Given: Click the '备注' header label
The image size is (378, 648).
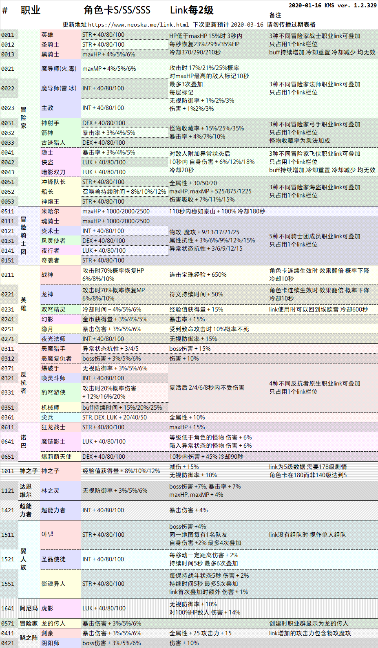Looking at the screenshot, I should point(275,15).
